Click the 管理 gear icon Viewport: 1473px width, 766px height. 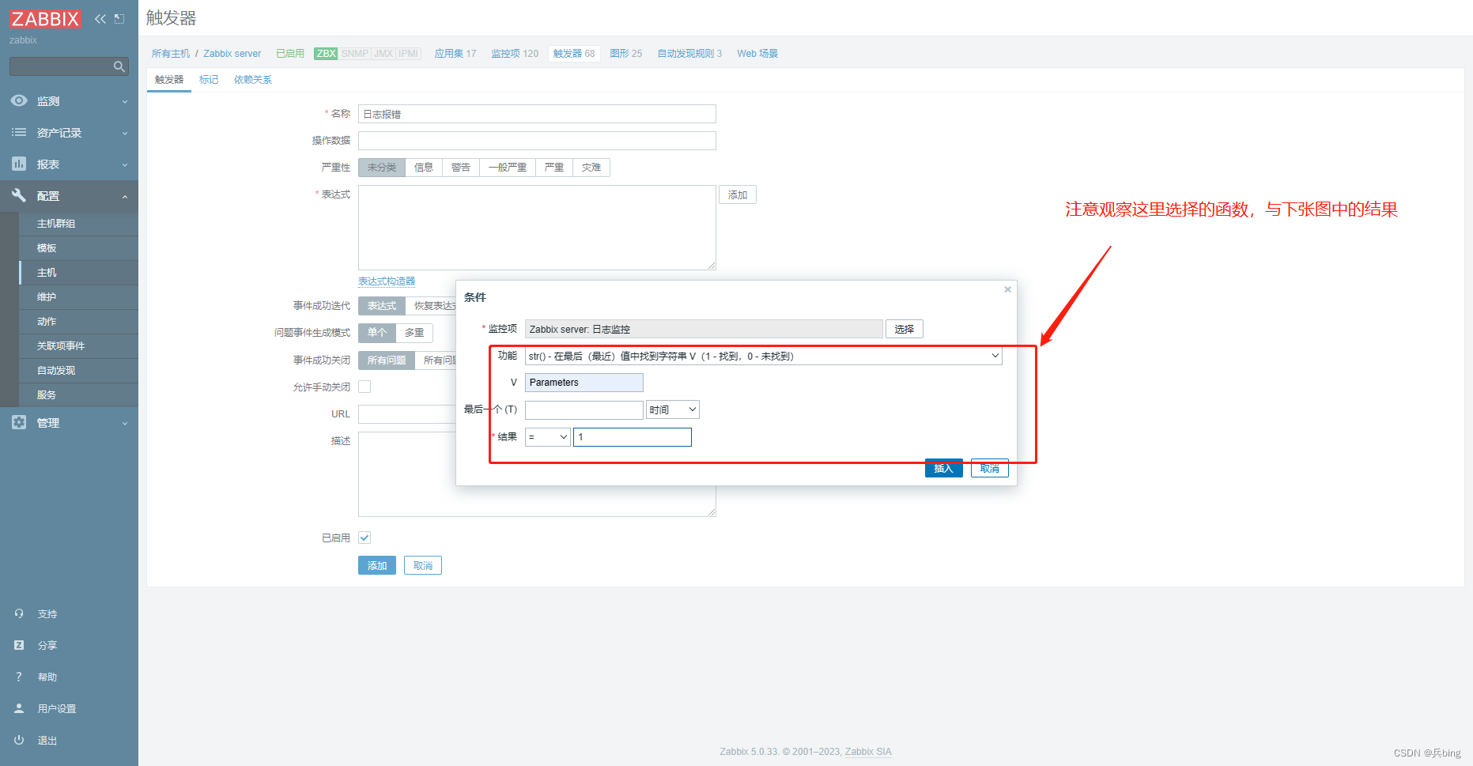pyautogui.click(x=19, y=422)
